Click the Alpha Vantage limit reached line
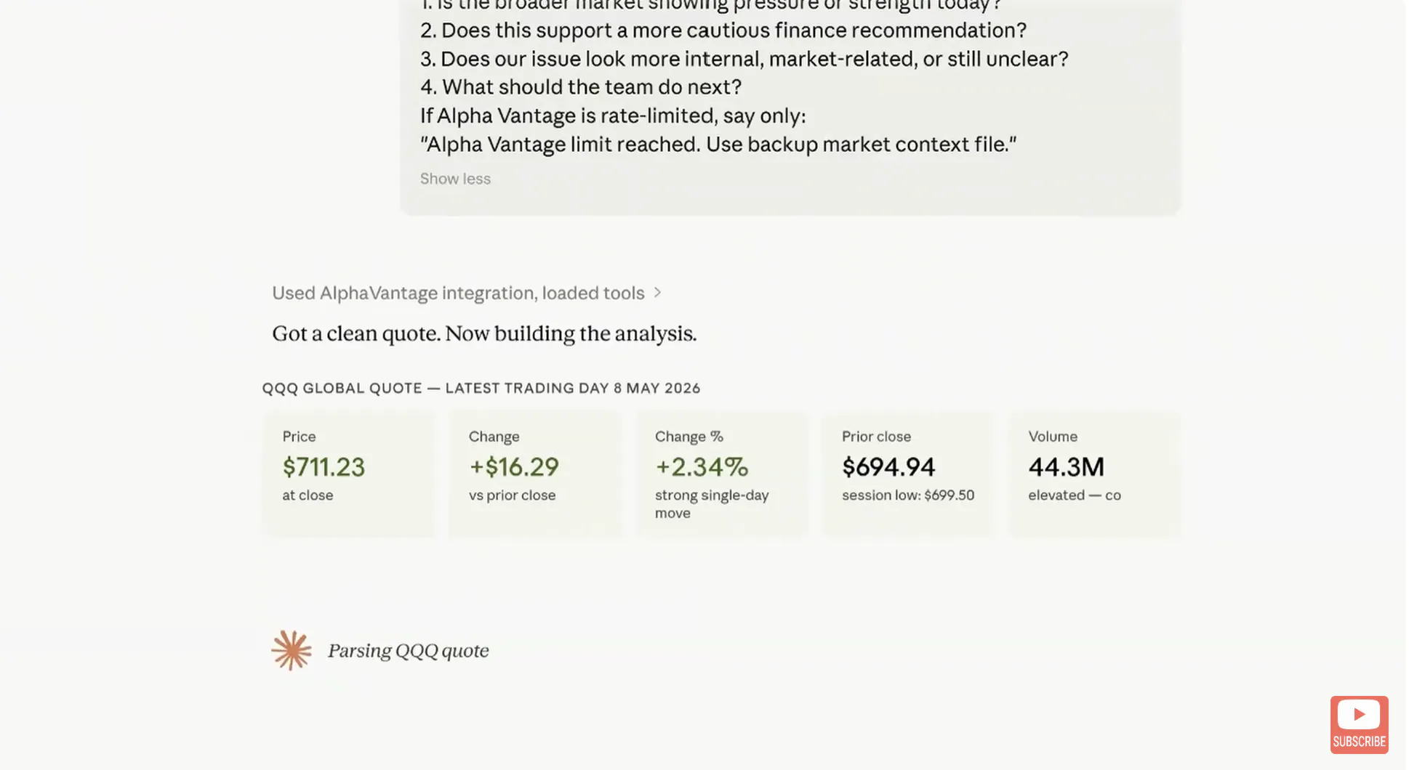 click(718, 145)
